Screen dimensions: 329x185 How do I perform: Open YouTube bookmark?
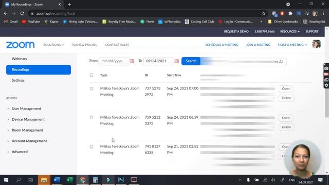coord(31,22)
